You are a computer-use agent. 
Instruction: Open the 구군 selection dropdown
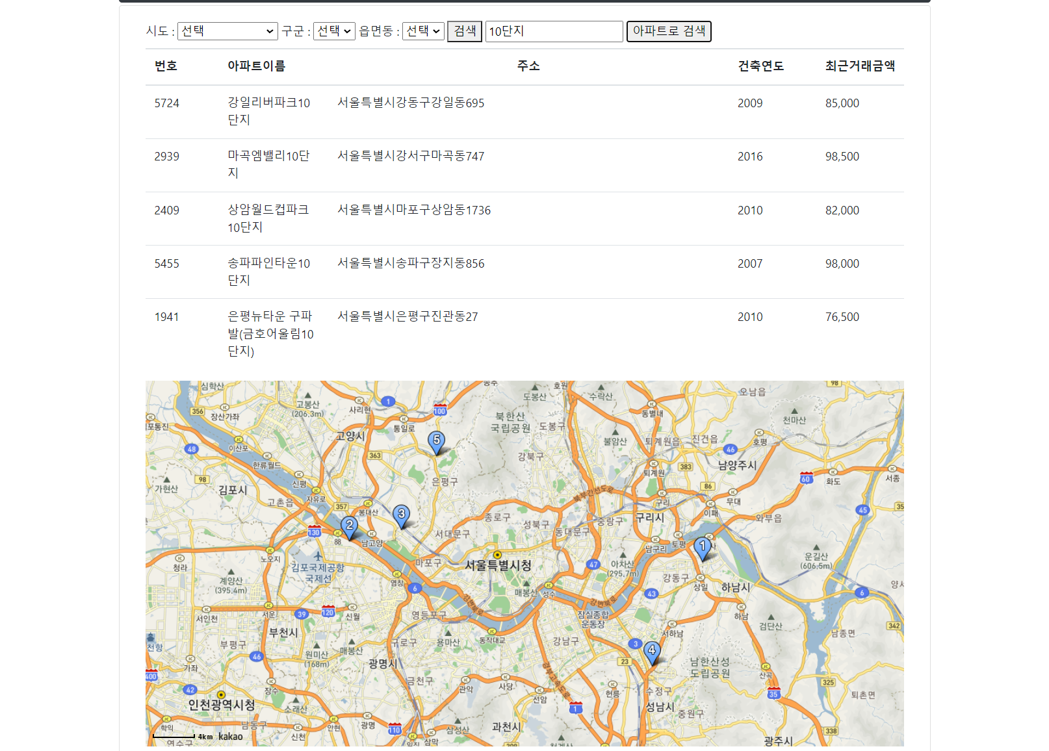(334, 31)
